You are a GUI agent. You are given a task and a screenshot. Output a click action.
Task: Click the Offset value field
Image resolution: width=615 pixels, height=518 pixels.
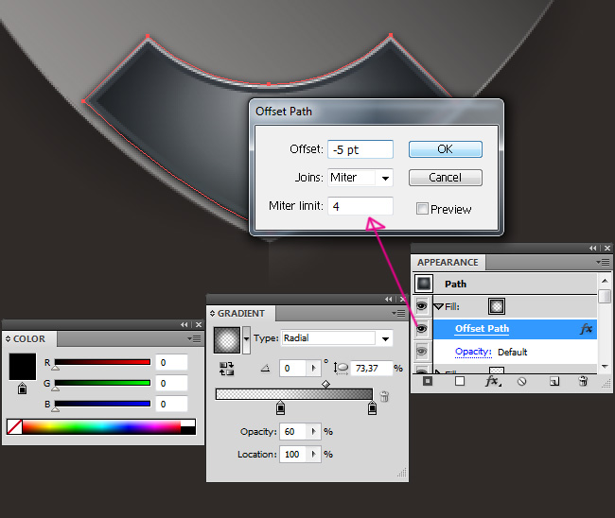360,149
